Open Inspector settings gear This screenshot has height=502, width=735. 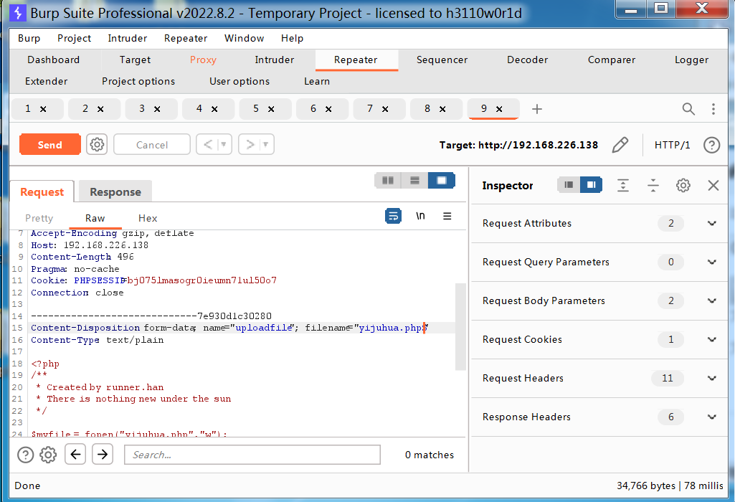point(683,185)
